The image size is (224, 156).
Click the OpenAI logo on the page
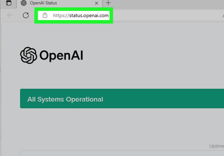point(51,55)
